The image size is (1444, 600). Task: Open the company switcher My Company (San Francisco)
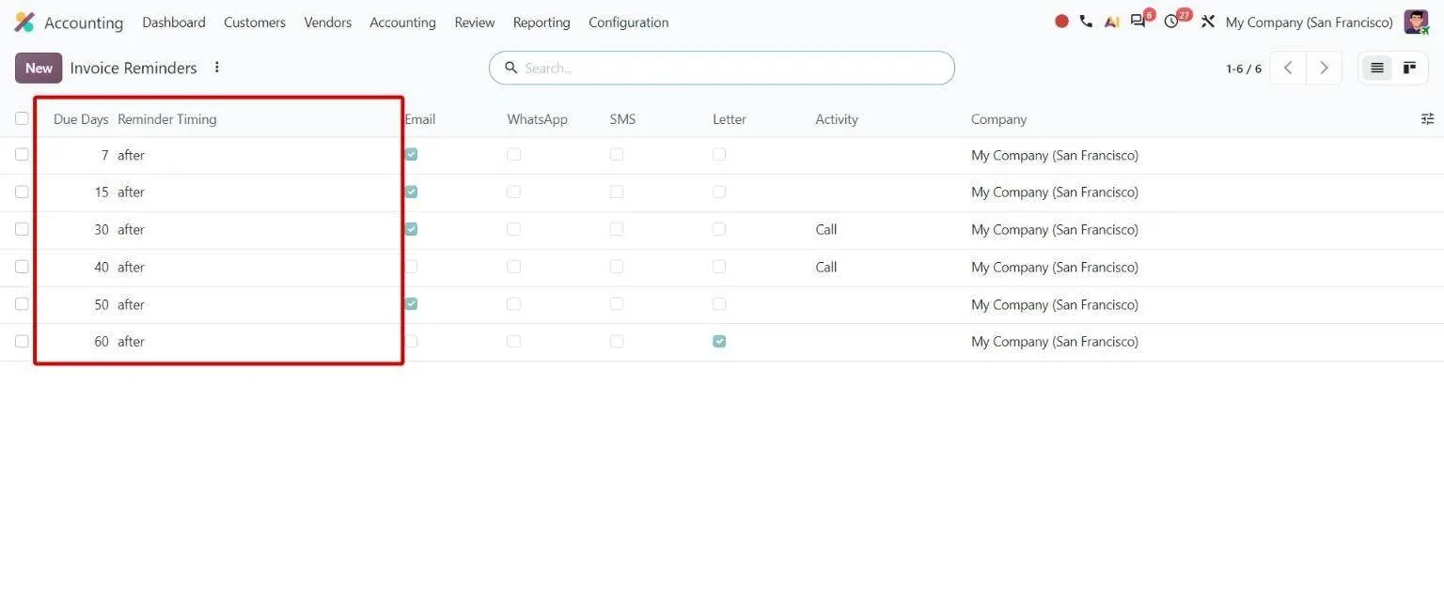1309,23
